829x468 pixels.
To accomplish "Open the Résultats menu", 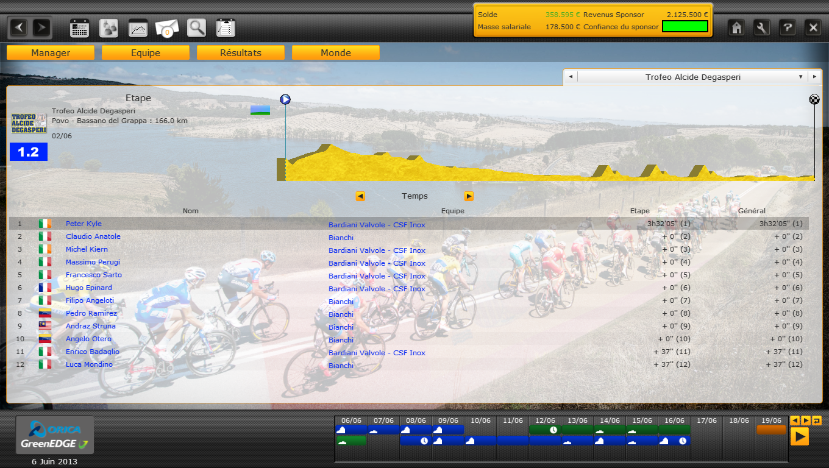I will [x=241, y=53].
